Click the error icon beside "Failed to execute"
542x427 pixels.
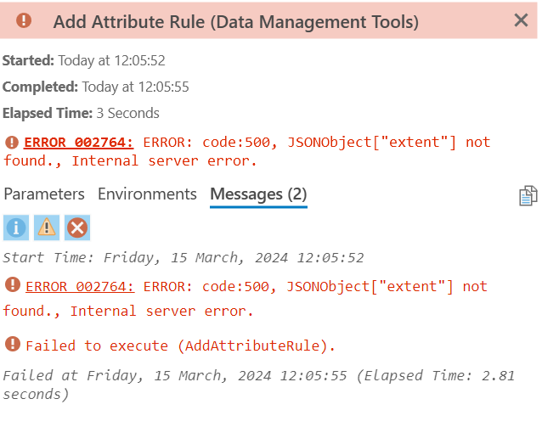coord(12,344)
